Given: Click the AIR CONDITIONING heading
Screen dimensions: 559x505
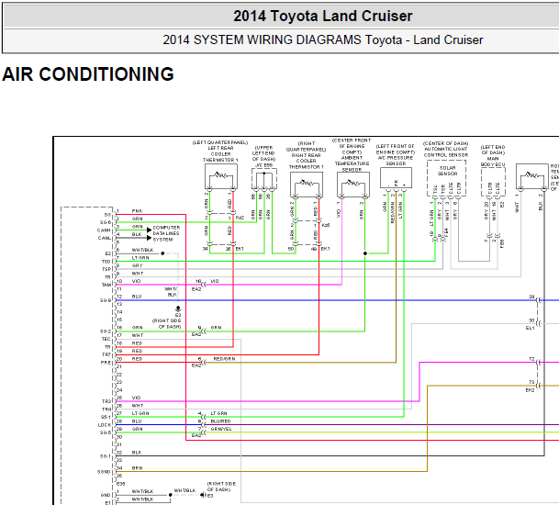Looking at the screenshot, I should 88,74.
